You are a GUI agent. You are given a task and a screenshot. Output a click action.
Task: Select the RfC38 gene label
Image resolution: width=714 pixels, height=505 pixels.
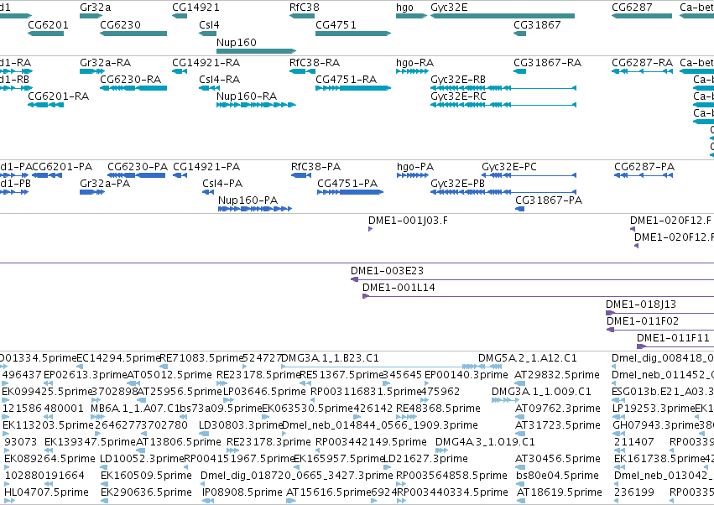pyautogui.click(x=305, y=8)
